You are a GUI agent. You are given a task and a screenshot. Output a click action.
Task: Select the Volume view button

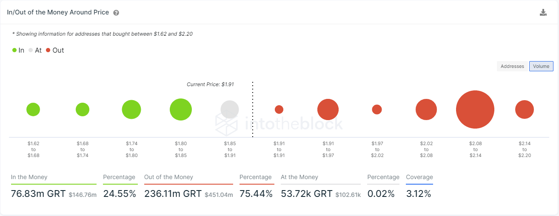541,66
